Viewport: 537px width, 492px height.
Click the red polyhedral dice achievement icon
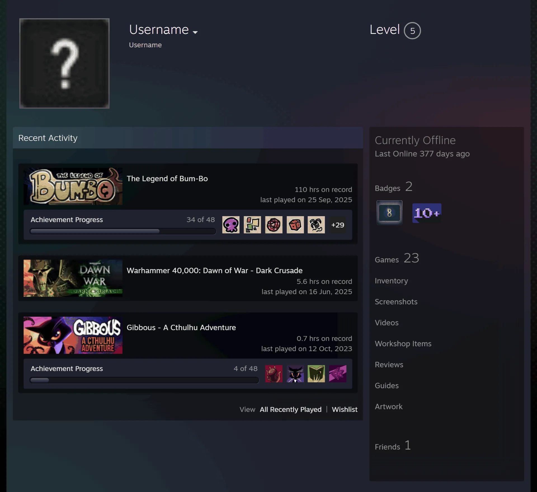click(274, 225)
